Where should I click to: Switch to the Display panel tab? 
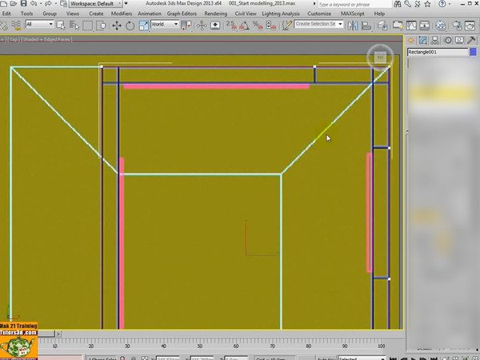tap(459, 41)
